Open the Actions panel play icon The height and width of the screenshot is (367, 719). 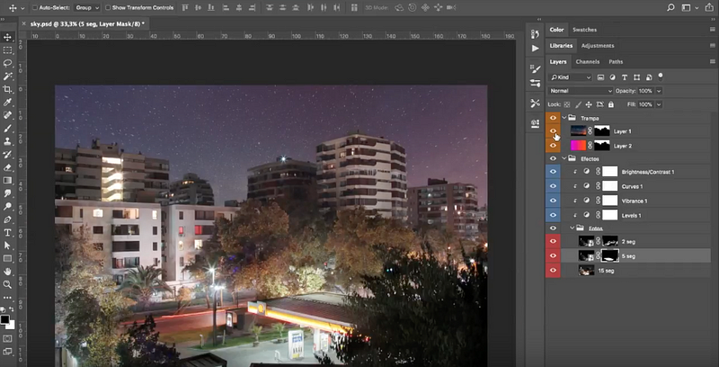(535, 49)
